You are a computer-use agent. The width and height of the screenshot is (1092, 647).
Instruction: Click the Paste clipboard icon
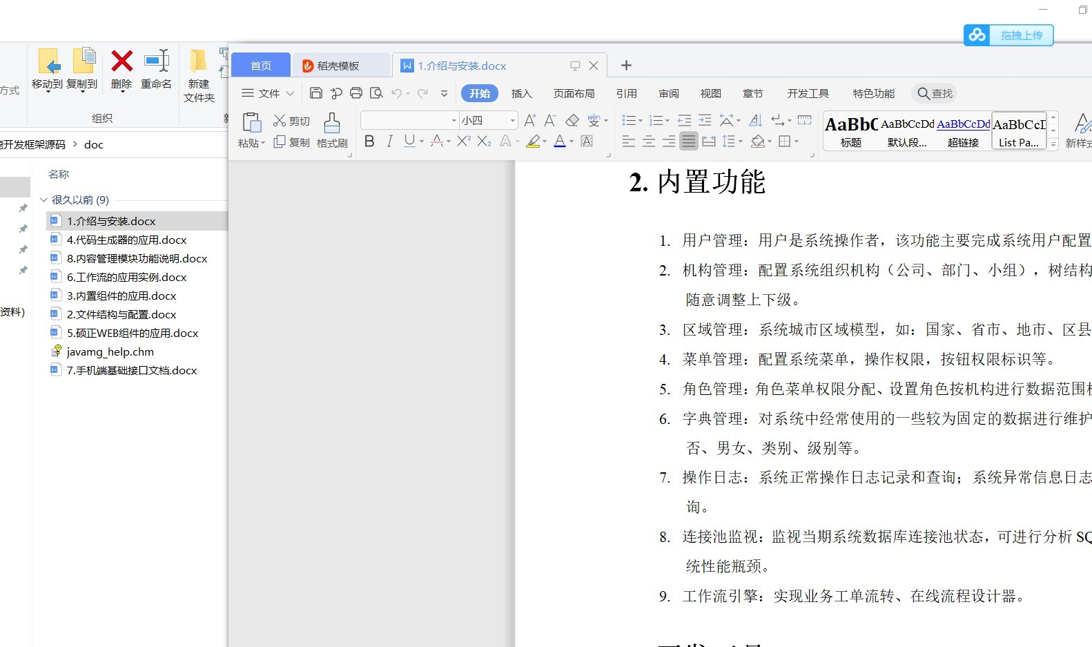pyautogui.click(x=251, y=122)
